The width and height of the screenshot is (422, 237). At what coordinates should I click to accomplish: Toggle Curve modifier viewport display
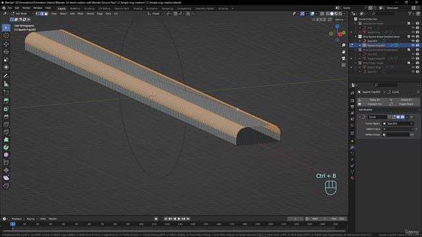(x=398, y=117)
